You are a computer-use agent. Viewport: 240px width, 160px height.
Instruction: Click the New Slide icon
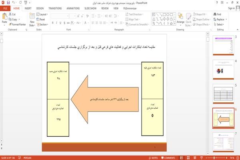click(32, 16)
